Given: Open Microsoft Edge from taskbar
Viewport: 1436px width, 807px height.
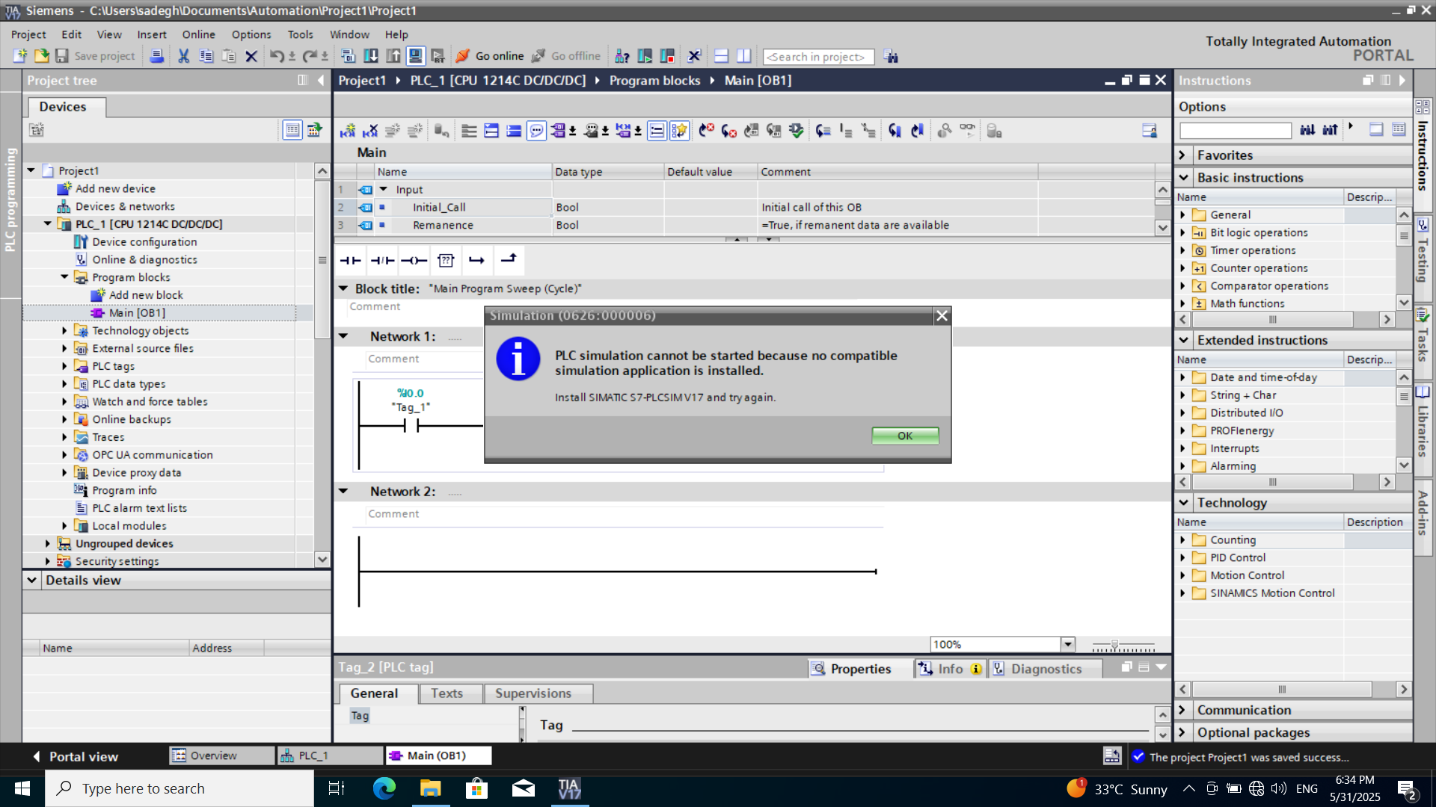Looking at the screenshot, I should tap(384, 788).
